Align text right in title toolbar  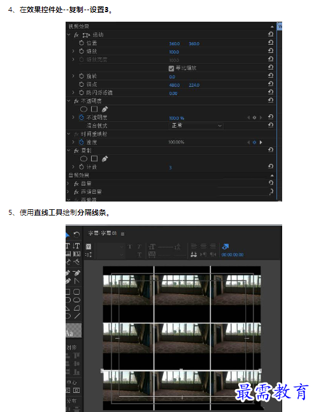pyautogui.click(x=213, y=246)
